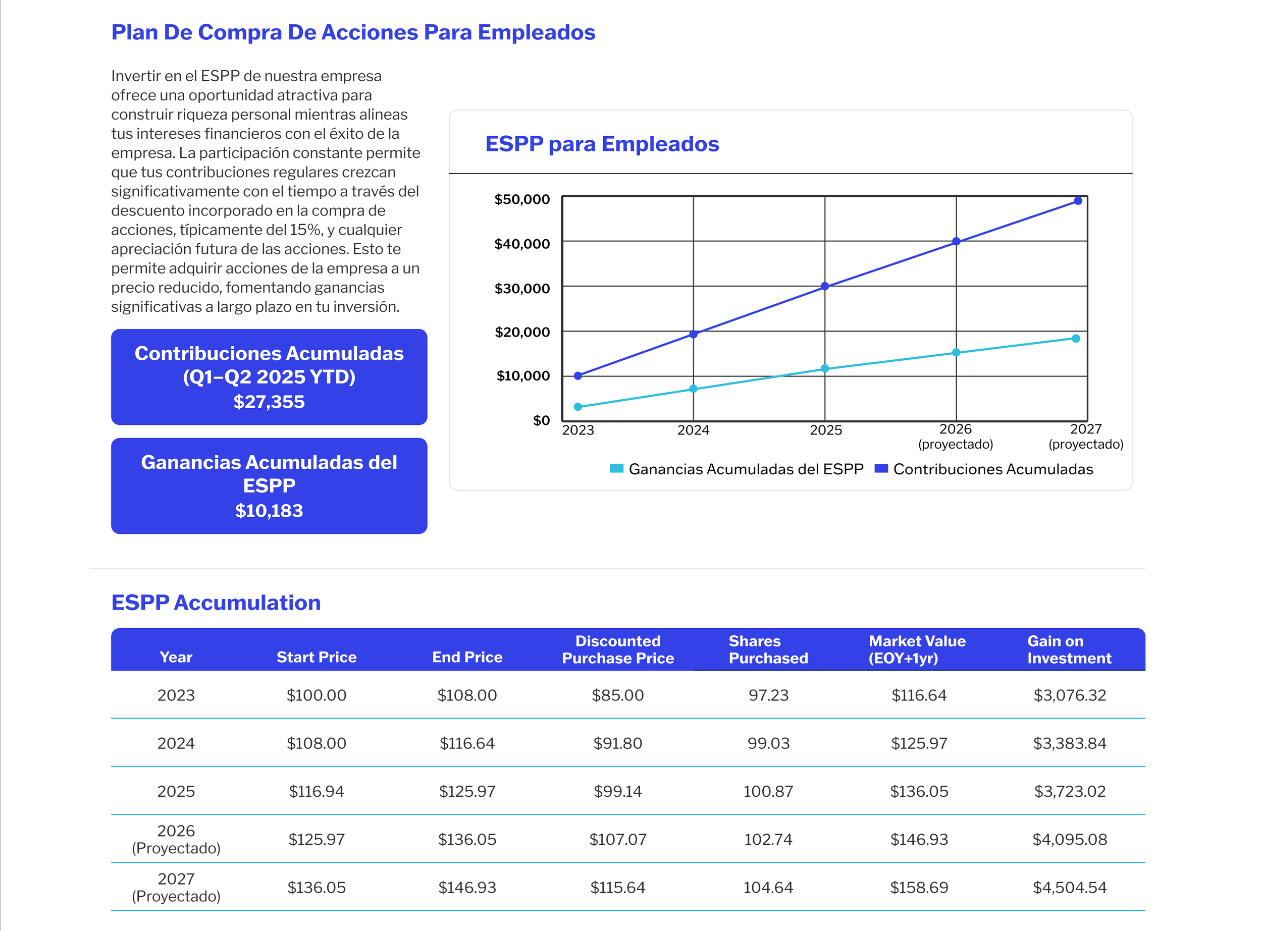The width and height of the screenshot is (1262, 931).
Task: Click the blue Contribuciones Acumuladas legend swatch
Action: coord(881,468)
